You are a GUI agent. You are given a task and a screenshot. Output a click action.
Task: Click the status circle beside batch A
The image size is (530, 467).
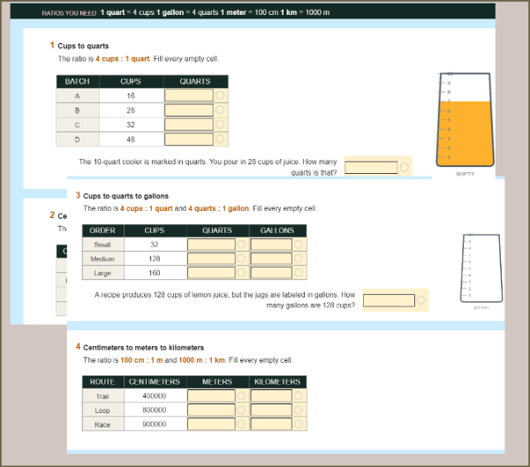pos(220,95)
